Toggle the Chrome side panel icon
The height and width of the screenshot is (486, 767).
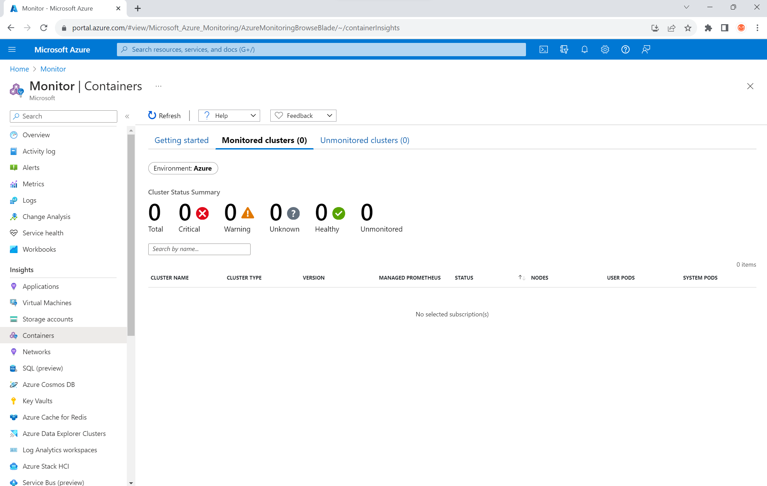coord(725,28)
